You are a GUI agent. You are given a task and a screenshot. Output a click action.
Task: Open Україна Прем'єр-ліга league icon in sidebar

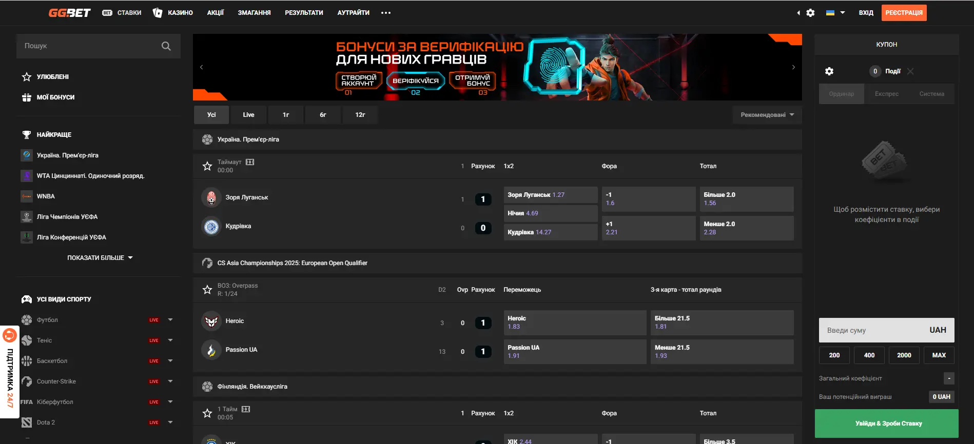(27, 155)
